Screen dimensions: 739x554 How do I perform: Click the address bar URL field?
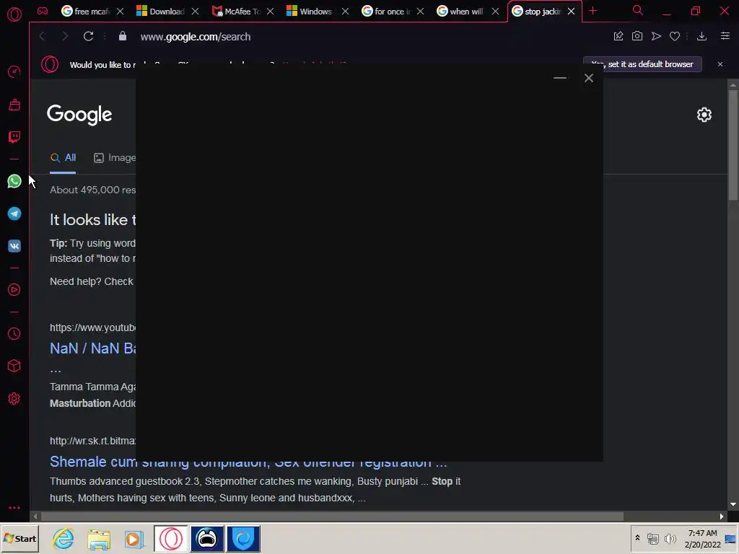pyautogui.click(x=367, y=36)
